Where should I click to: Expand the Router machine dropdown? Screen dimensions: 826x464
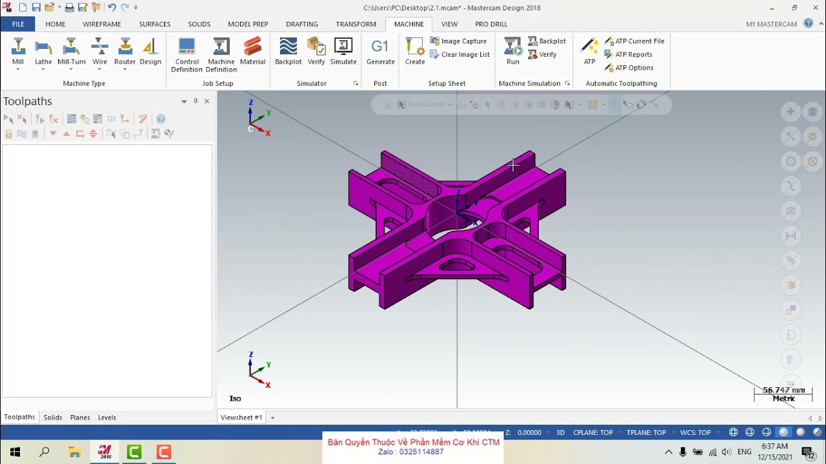125,69
